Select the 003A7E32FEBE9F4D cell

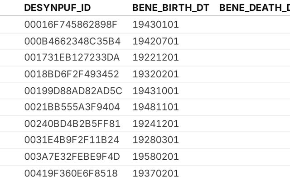tap(72, 157)
